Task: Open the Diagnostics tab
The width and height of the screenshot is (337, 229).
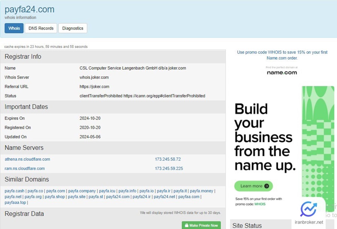Action: click(73, 28)
